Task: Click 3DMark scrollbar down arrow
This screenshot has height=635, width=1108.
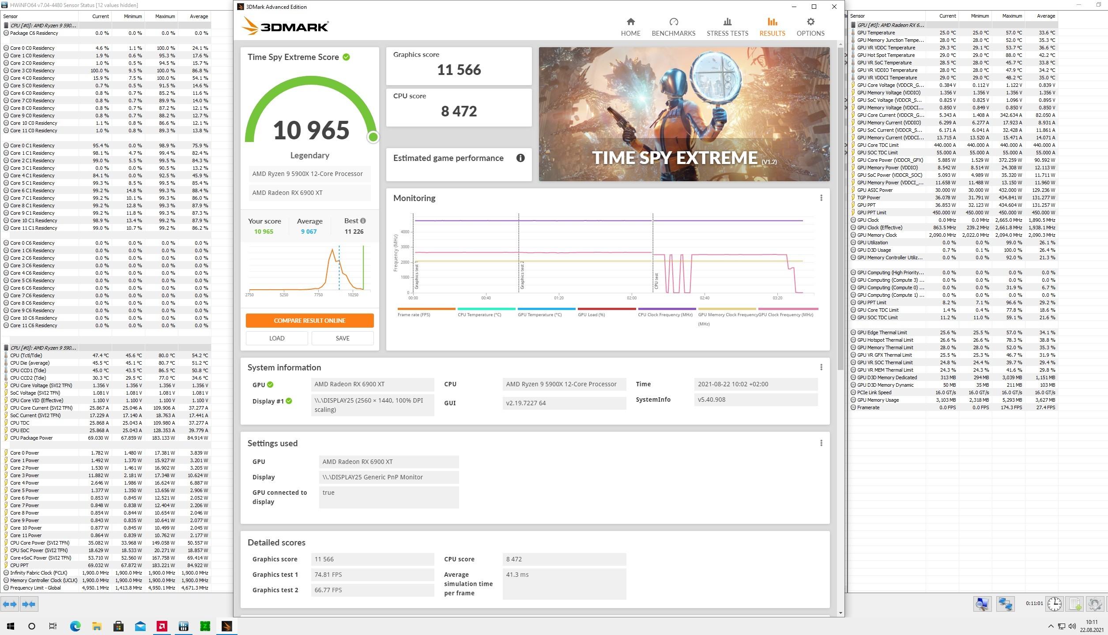Action: [x=840, y=613]
